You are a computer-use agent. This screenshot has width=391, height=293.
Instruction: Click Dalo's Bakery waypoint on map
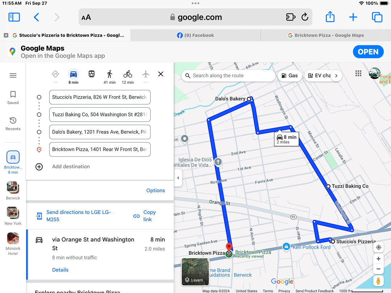pyautogui.click(x=249, y=99)
